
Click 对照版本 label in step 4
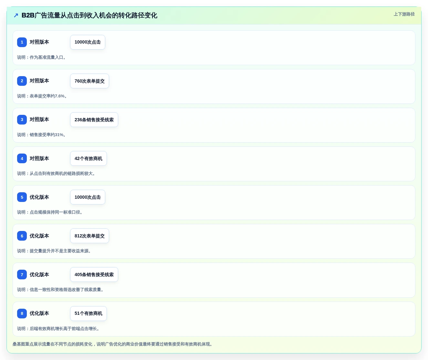click(39, 158)
